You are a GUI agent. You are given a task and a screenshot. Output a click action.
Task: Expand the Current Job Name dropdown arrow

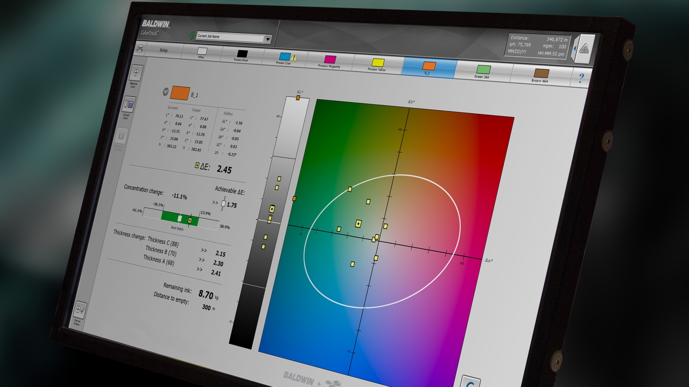pyautogui.click(x=268, y=39)
